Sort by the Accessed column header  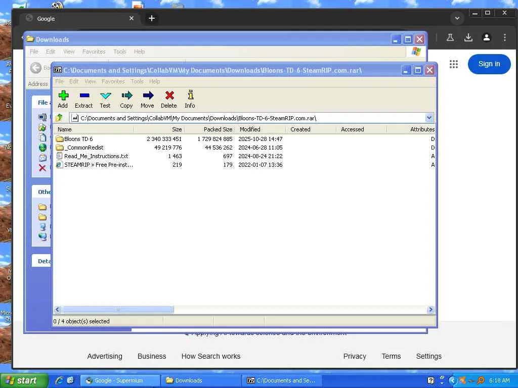tap(361, 129)
